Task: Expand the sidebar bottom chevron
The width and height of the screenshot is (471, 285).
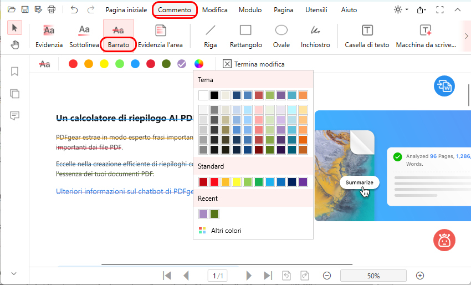Action: coord(14,273)
